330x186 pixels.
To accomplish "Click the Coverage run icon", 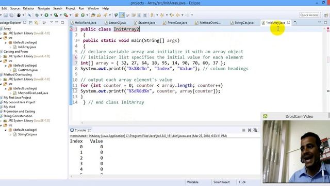I will 56,15.
